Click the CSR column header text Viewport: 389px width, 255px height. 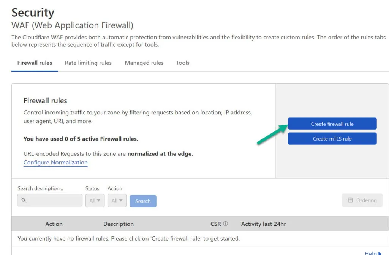pos(216,224)
